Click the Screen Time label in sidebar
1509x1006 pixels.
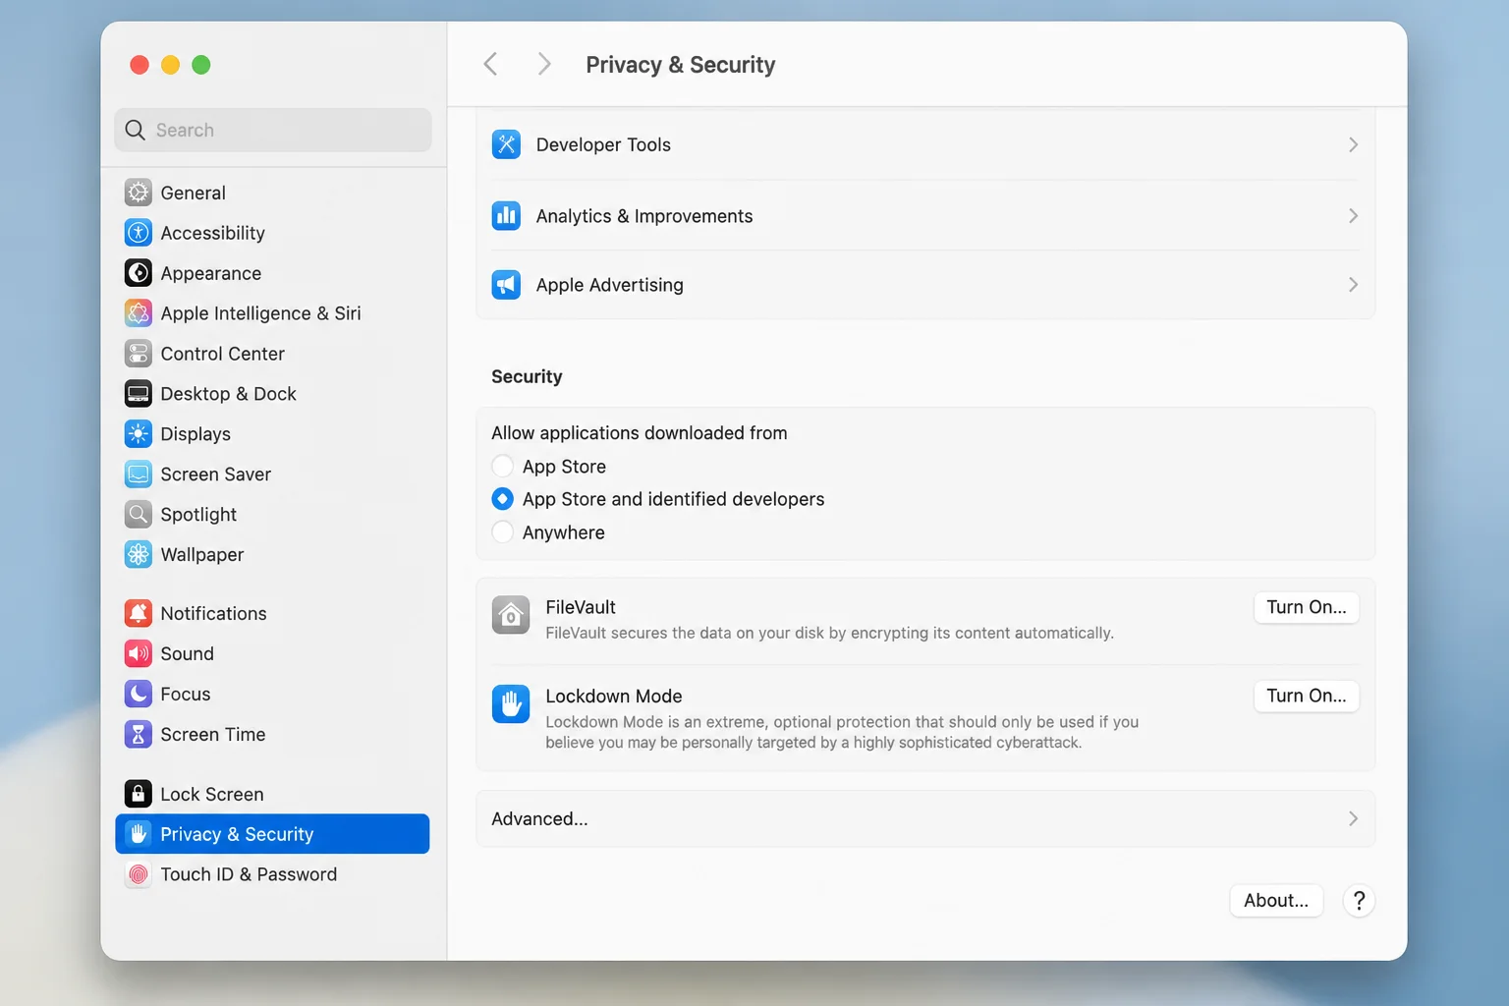click(213, 735)
